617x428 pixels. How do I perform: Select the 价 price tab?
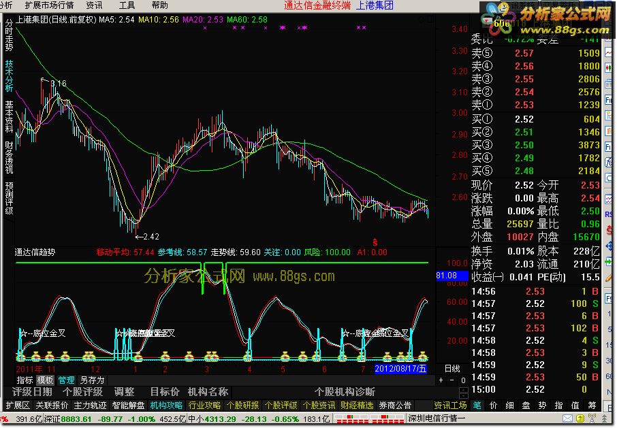click(494, 405)
